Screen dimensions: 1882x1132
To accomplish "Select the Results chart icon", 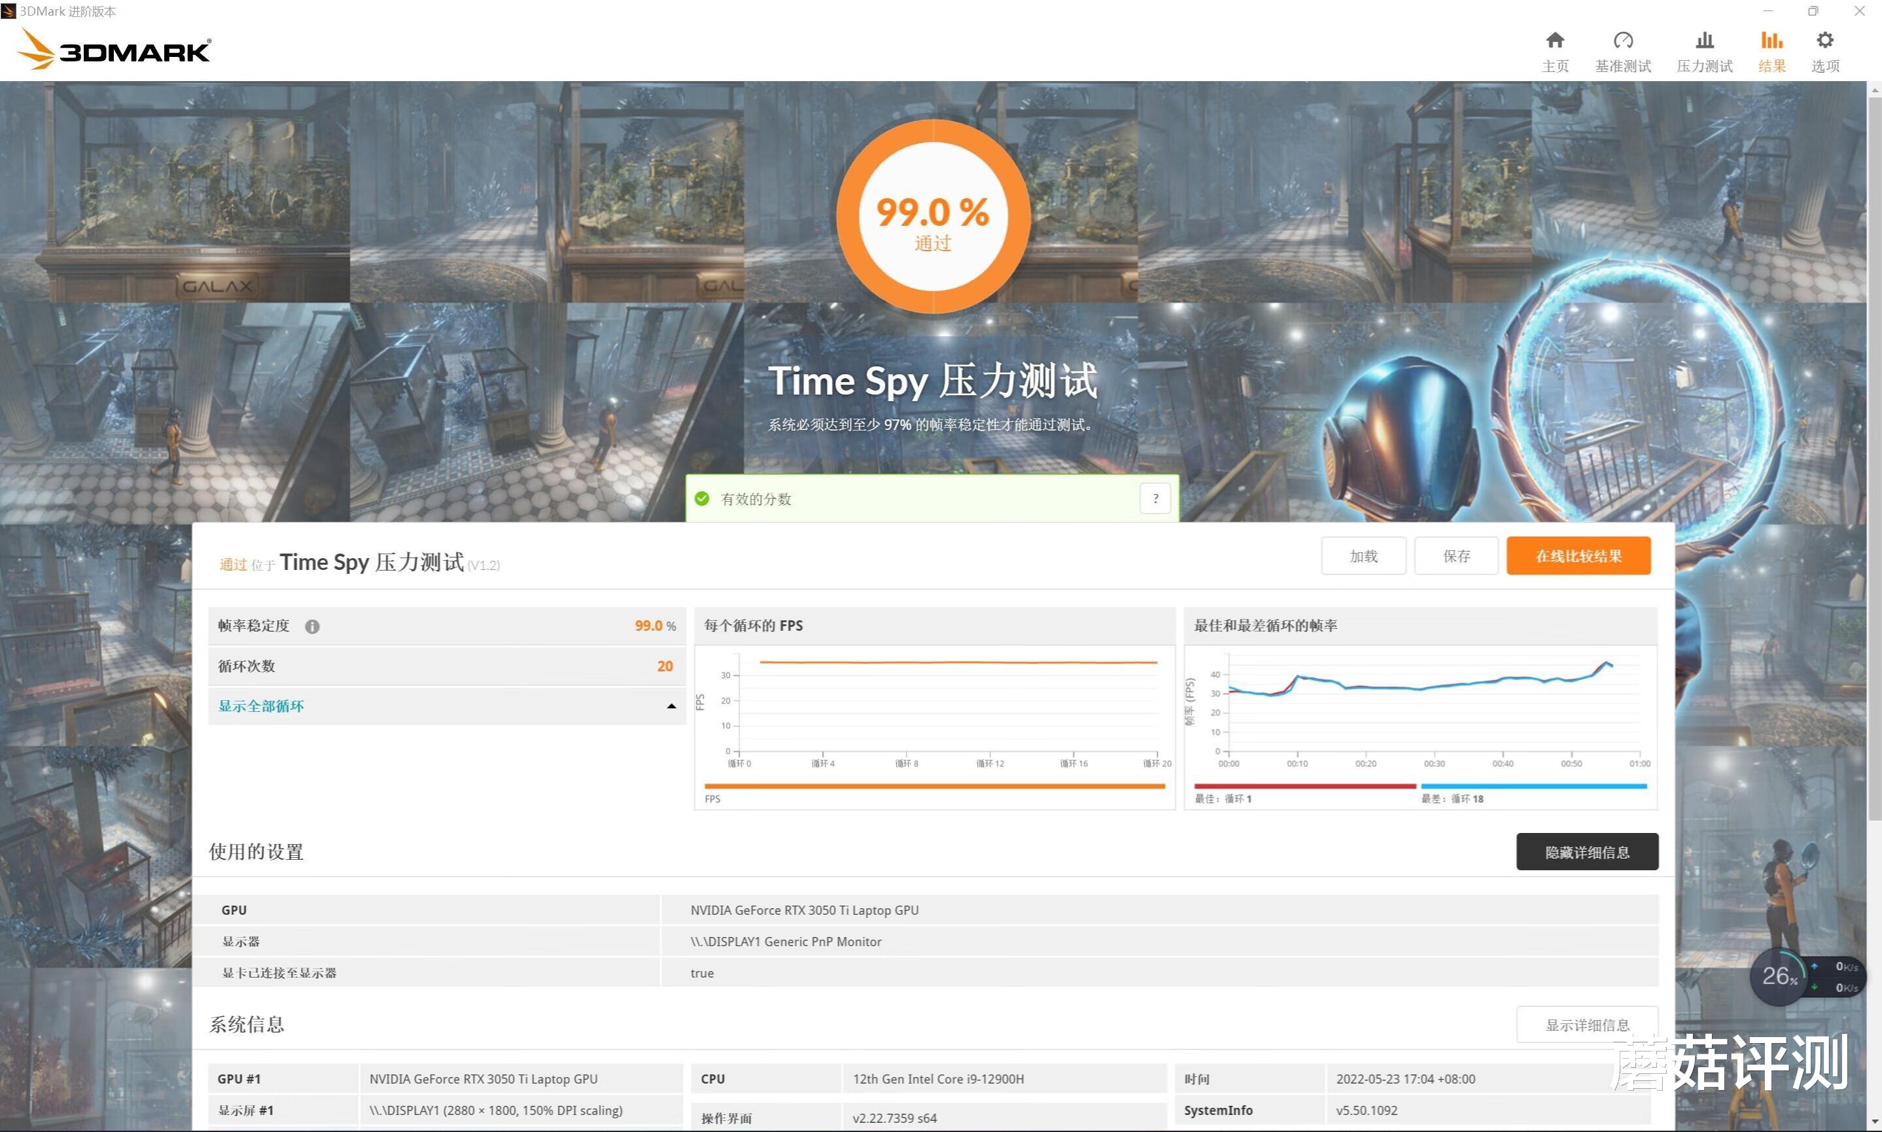I will click(x=1771, y=41).
